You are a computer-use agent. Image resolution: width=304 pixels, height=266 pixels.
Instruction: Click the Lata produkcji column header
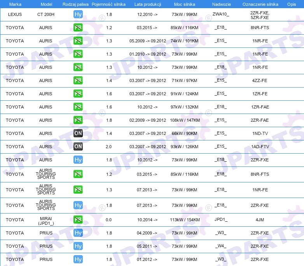[x=148, y=4]
